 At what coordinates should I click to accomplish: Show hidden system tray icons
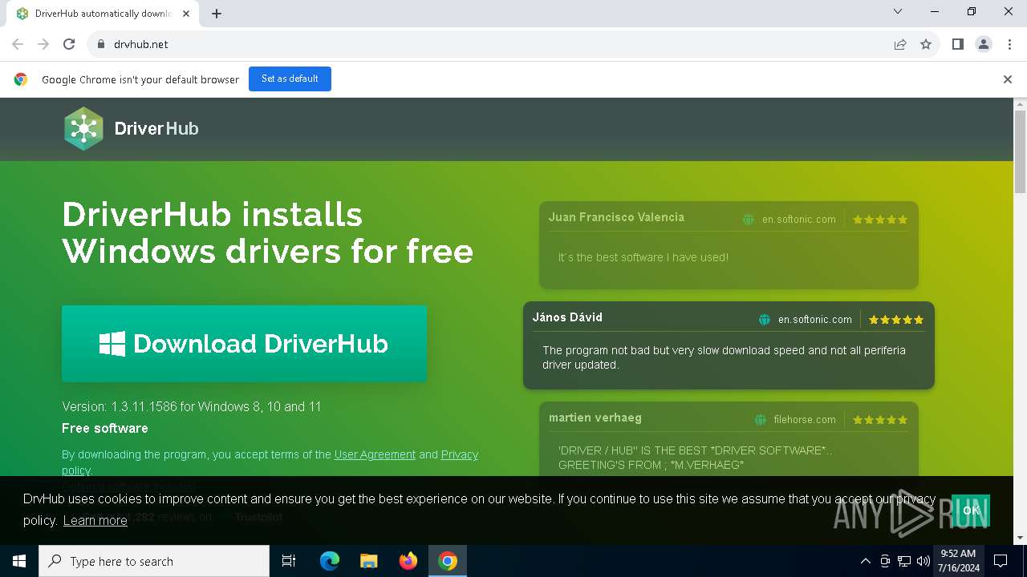pyautogui.click(x=865, y=561)
